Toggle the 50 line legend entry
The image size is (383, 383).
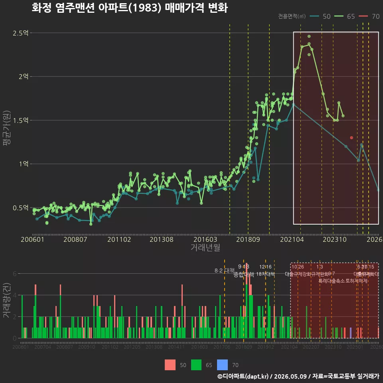[x=320, y=16]
